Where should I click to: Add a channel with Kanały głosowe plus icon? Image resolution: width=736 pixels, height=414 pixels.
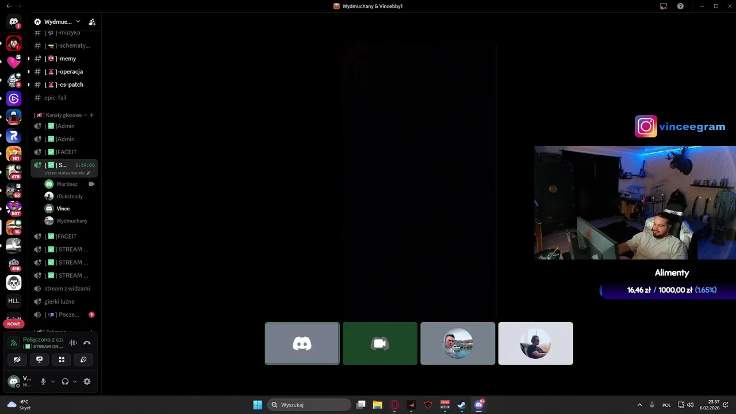click(91, 115)
